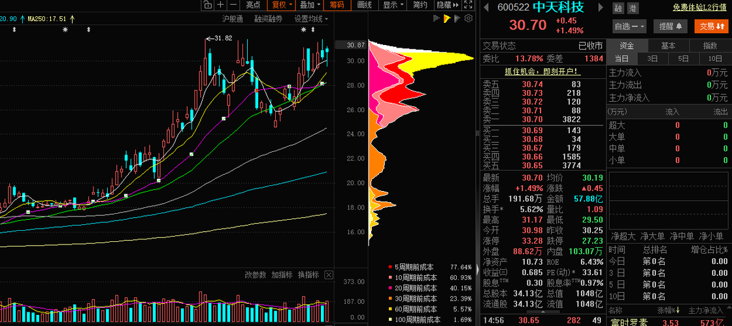The width and height of the screenshot is (732, 326).
Task: Switch to the 指数 tab
Action: tap(710, 46)
